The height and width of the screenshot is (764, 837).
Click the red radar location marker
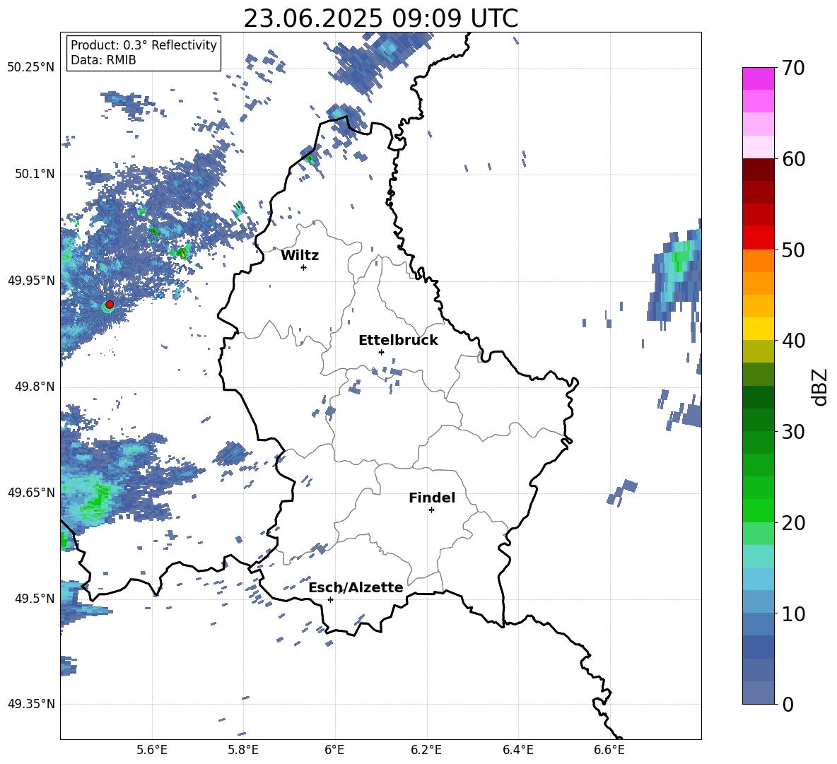click(x=110, y=305)
